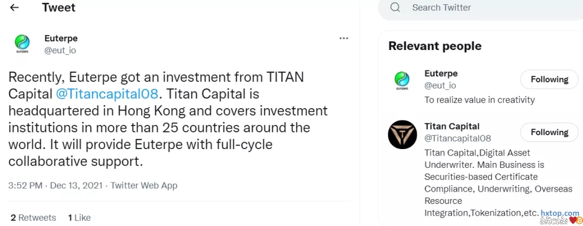
Task: Open the tweet's three-dot more menu
Action: [x=344, y=38]
